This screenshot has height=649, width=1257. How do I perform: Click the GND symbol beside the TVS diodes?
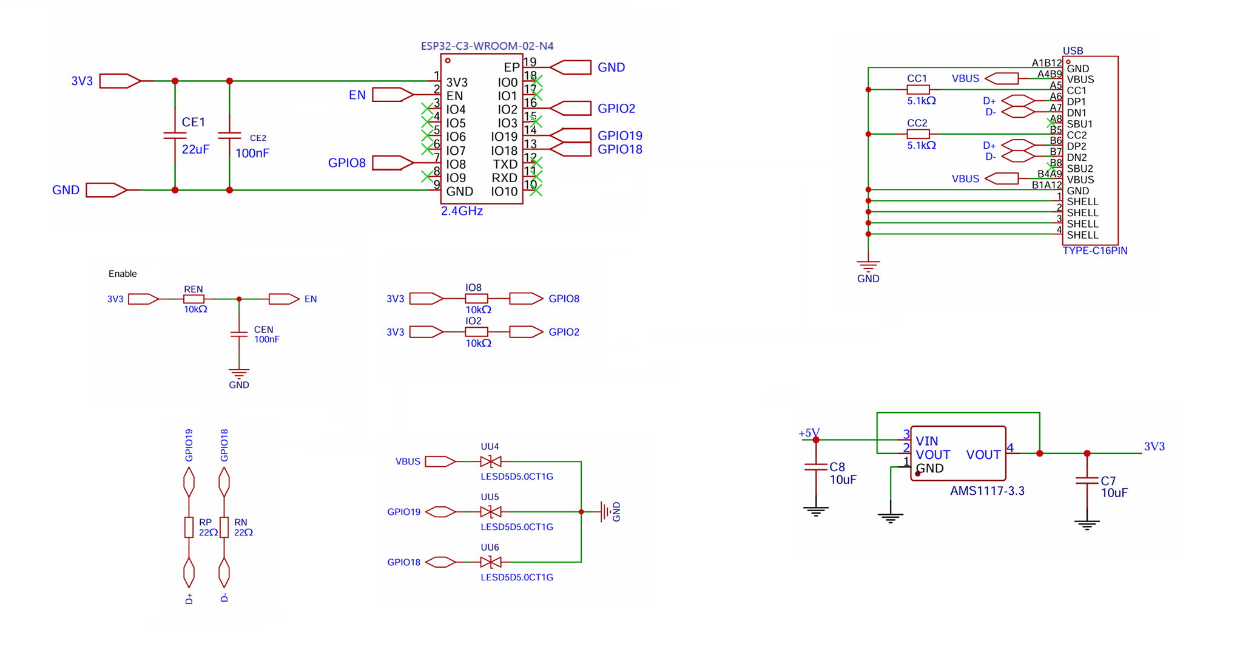pyautogui.click(x=605, y=512)
